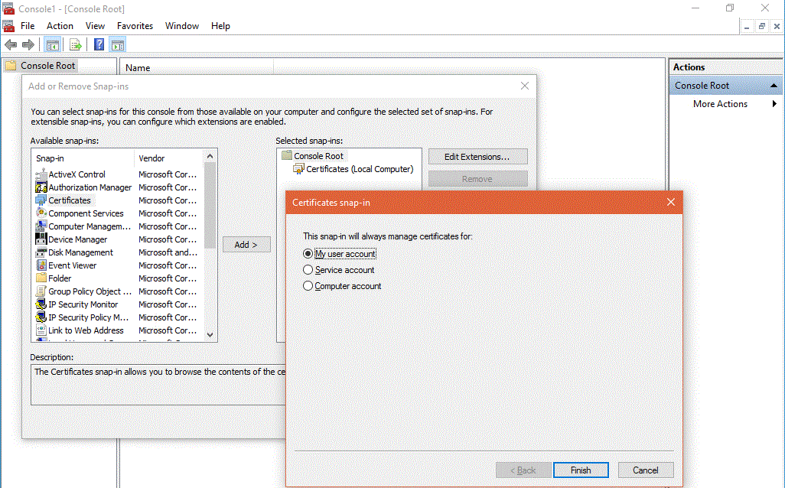Collapse the Console Root actions section

tap(774, 86)
